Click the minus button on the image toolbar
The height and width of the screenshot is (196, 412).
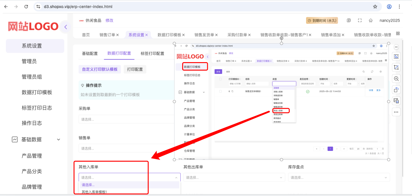coord(397,47)
